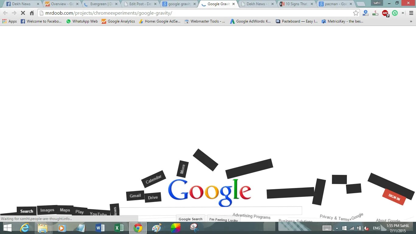Close the pacman tab
Screen dimensions: 416x234
351,4
